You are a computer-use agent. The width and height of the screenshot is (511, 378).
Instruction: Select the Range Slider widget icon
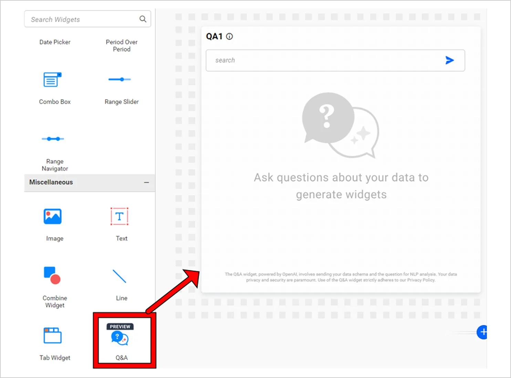(119, 80)
